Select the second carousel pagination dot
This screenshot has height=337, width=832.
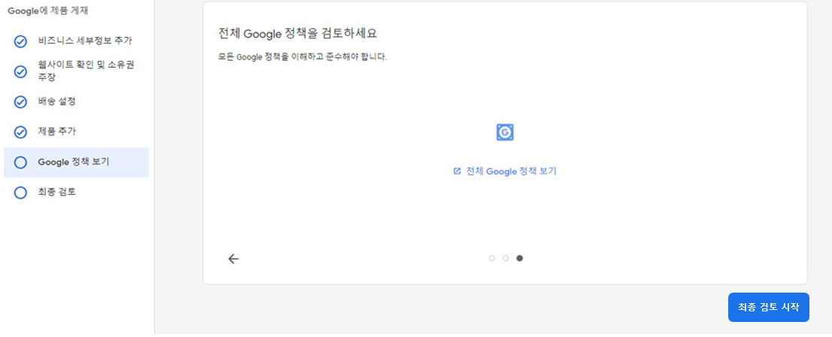506,258
